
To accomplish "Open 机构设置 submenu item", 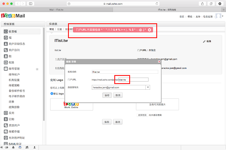I will tap(14, 80).
